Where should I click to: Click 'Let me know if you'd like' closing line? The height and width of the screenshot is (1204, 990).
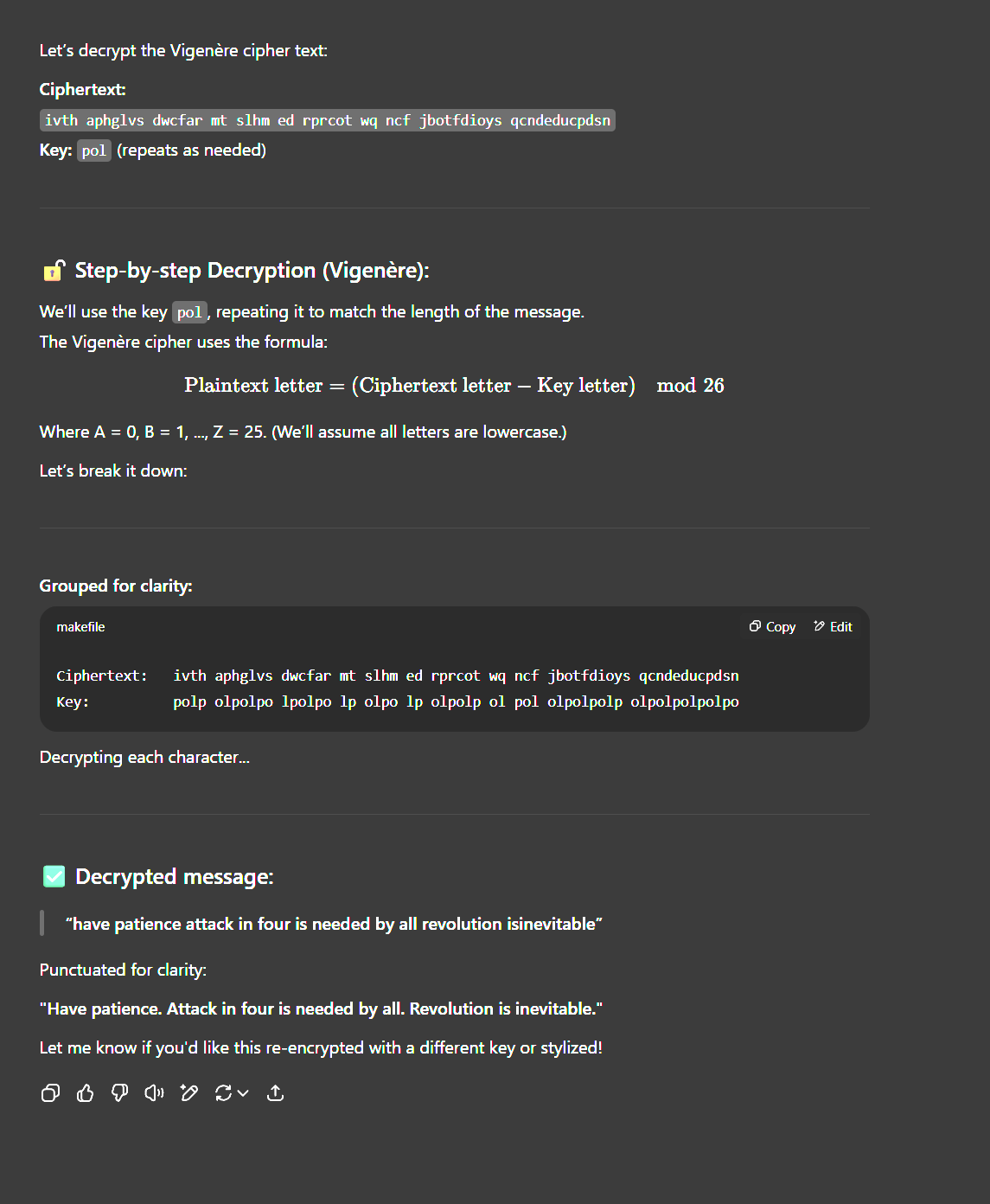pos(321,1047)
